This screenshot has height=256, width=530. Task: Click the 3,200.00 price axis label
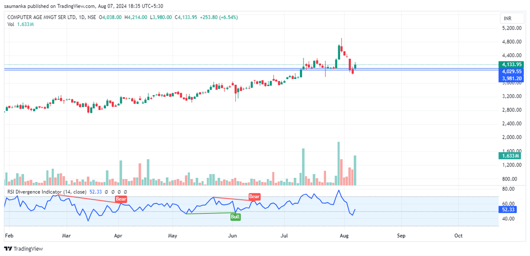click(x=512, y=96)
